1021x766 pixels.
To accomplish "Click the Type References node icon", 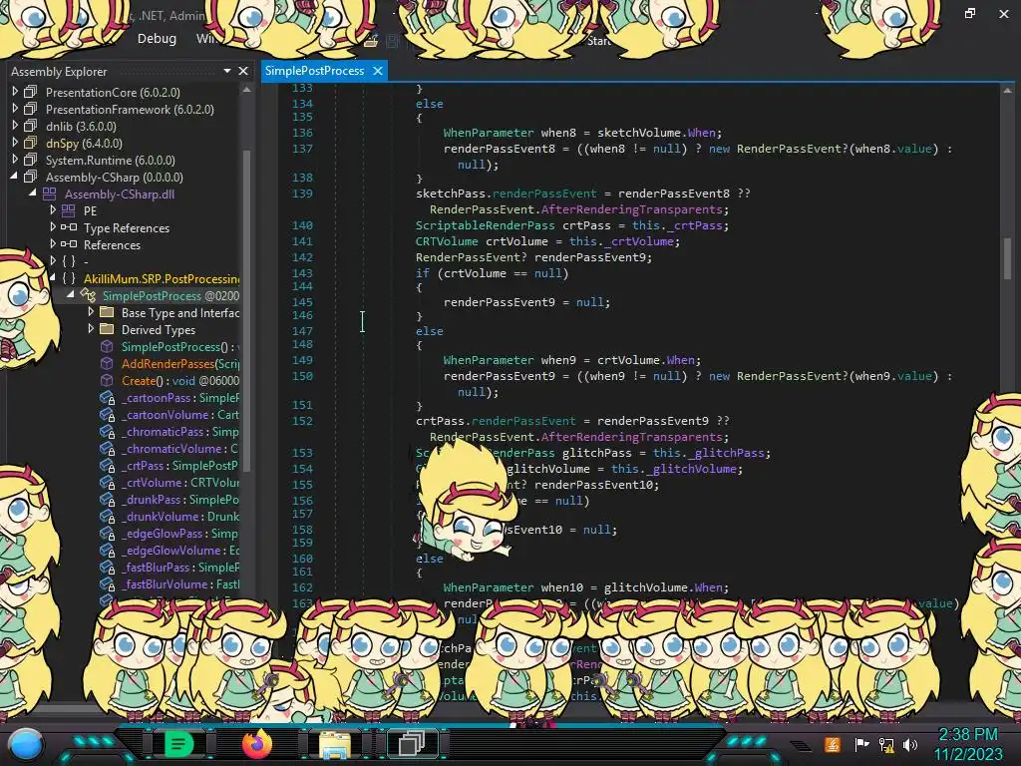I will point(69,227).
